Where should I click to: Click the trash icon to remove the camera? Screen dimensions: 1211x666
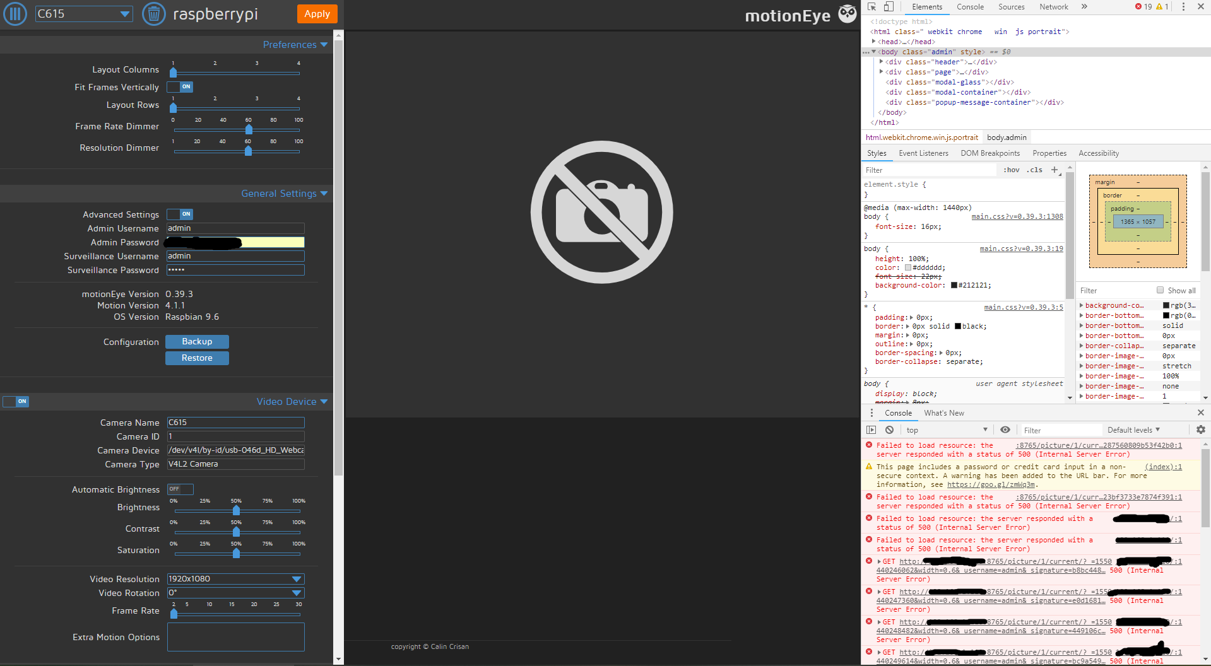(153, 14)
